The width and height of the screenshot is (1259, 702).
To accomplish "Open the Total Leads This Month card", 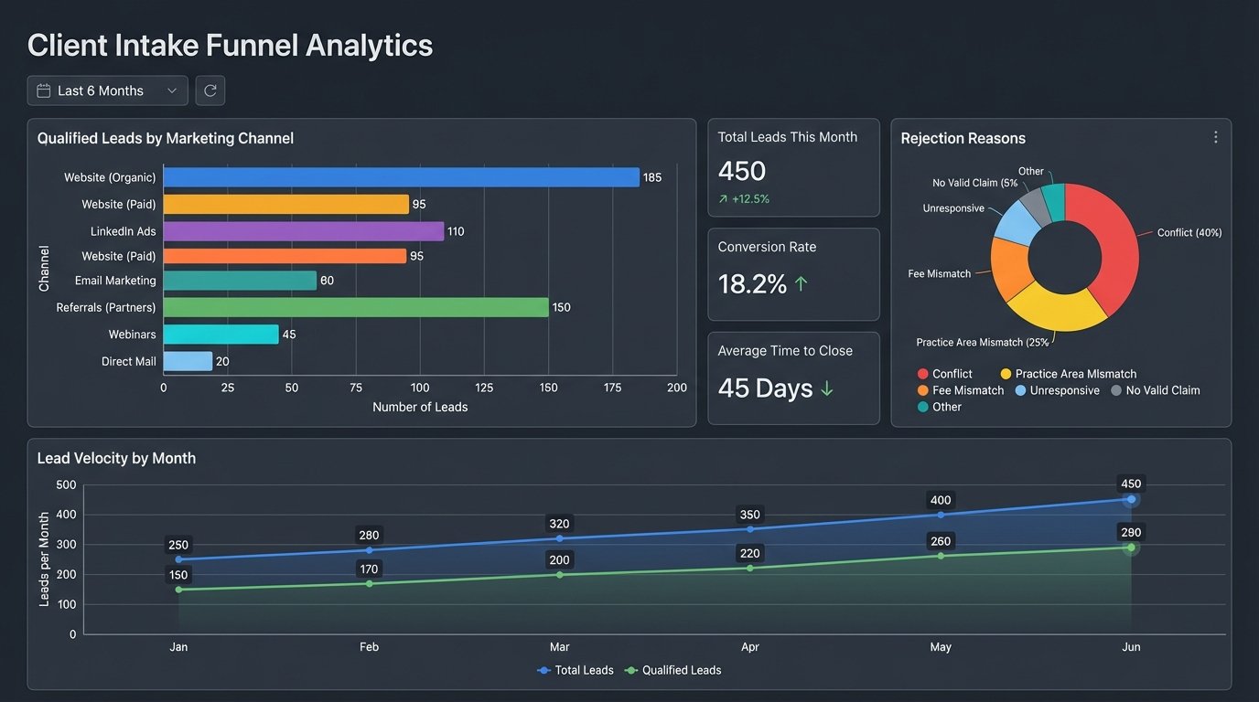I will pyautogui.click(x=793, y=167).
